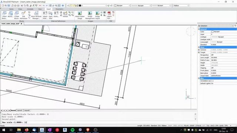Open the No Selection dropdown in Properties
This screenshot has height=133, width=237.
[x=216, y=26]
